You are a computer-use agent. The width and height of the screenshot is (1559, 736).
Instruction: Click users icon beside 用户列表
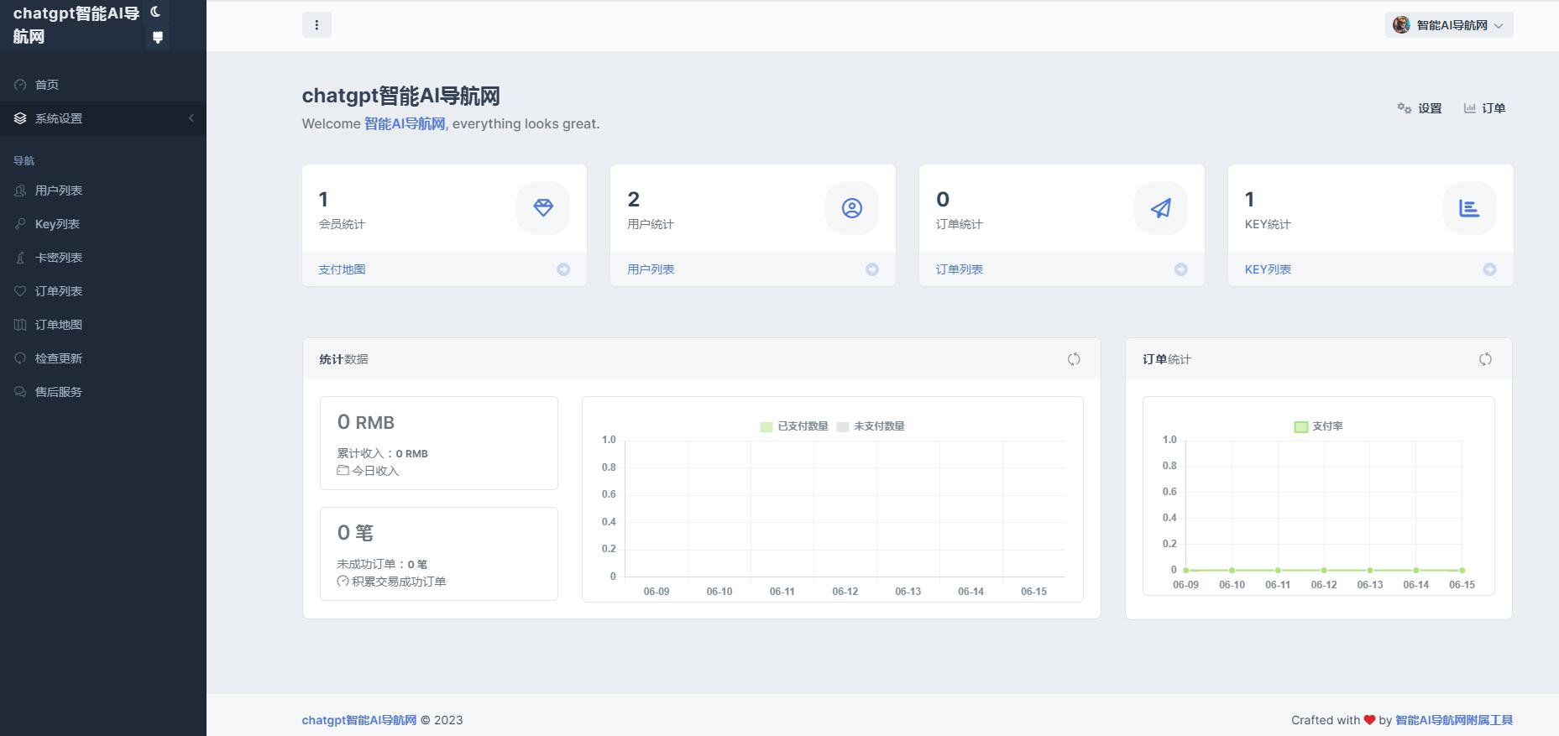pyautogui.click(x=20, y=191)
